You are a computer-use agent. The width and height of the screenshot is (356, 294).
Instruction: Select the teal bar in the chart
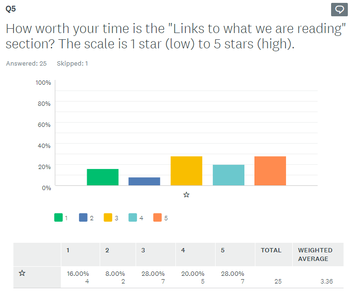[x=228, y=175]
